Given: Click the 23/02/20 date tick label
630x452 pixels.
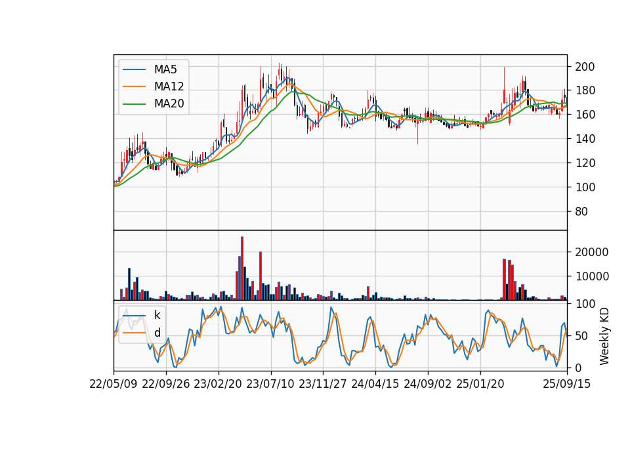Looking at the screenshot, I should point(218,385).
